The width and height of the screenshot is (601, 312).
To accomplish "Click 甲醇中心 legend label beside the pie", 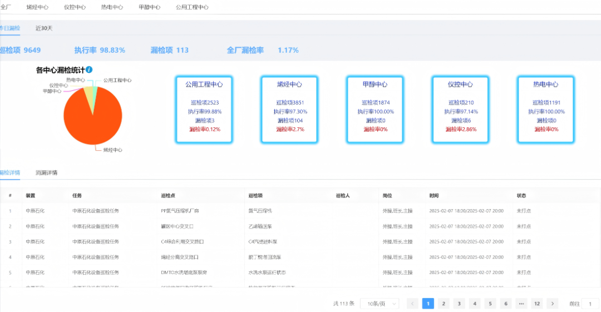I will 52,91.
